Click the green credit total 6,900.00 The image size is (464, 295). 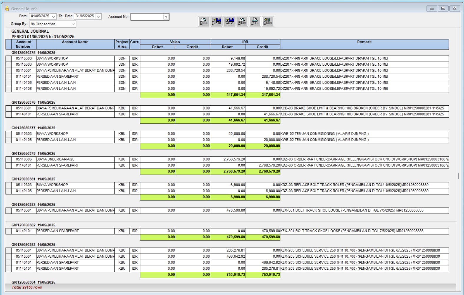[263, 197]
